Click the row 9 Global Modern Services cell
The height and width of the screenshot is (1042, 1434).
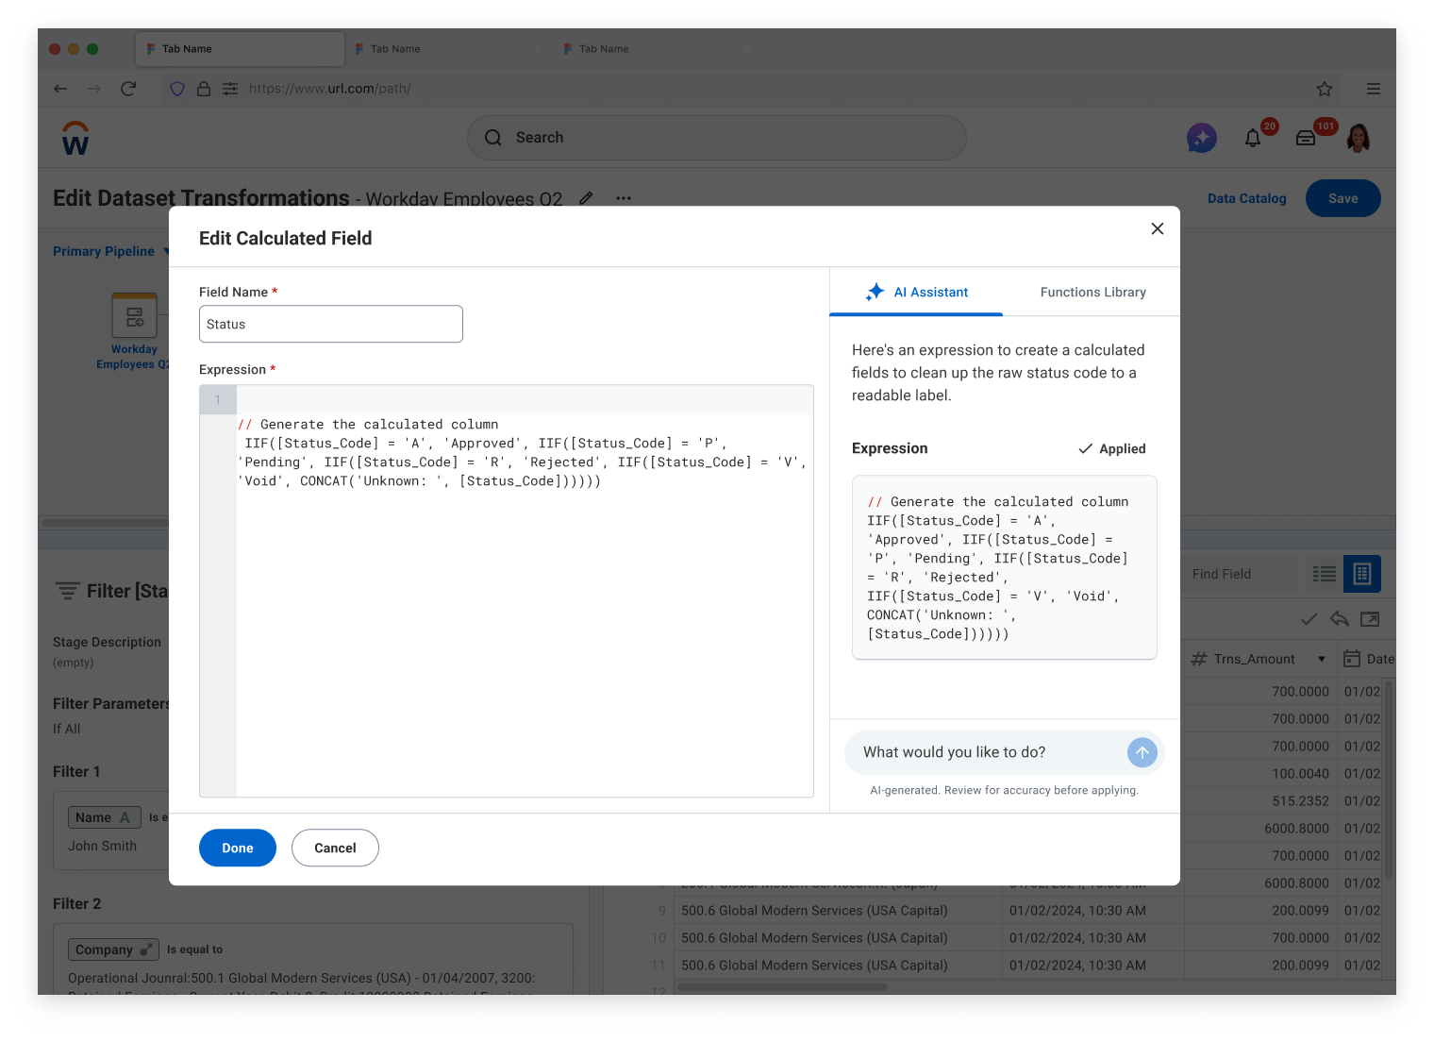tap(838, 910)
